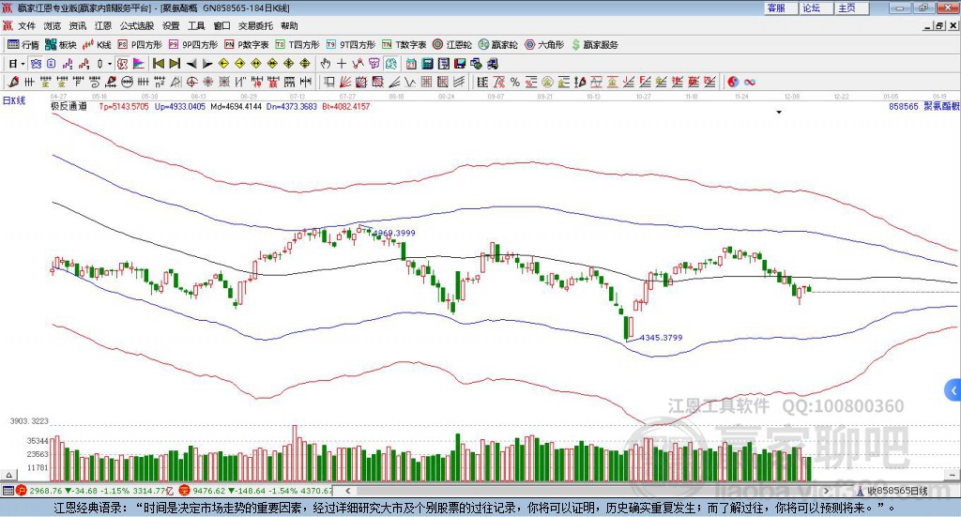Click the save floppy-disk icon
The height and width of the screenshot is (517, 961).
[x=460, y=64]
